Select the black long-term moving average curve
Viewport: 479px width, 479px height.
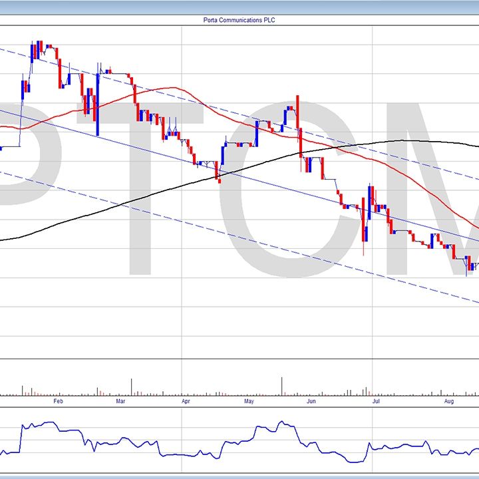coord(399,140)
